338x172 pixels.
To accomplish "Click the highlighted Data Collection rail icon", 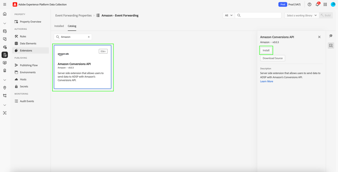I will point(5,55).
